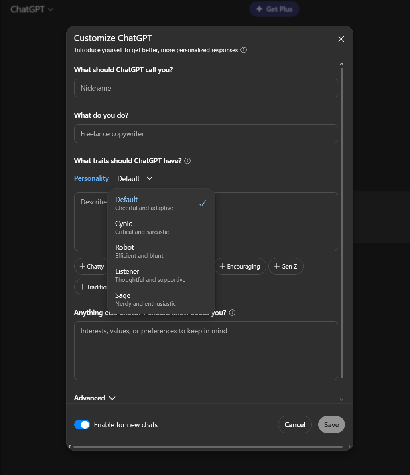This screenshot has height=475, width=410.
Task: Close the Customize ChatGPT dialog with X
Action: click(341, 39)
